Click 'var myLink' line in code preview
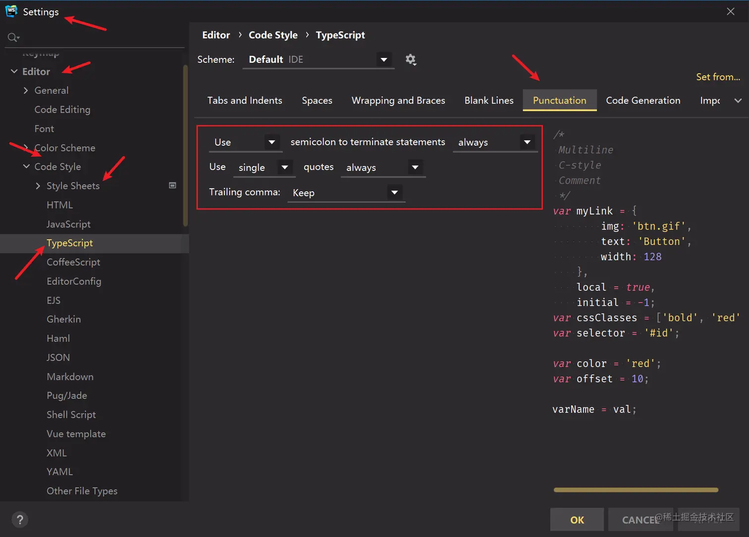Image resolution: width=749 pixels, height=537 pixels. pos(595,211)
